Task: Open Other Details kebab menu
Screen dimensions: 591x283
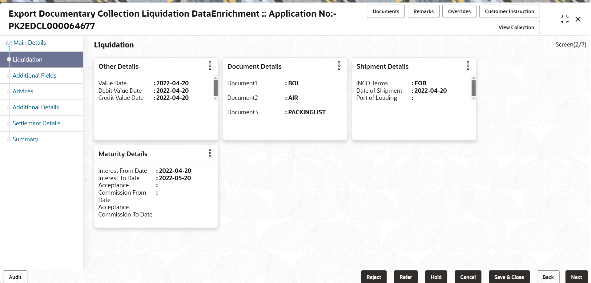Action: [210, 66]
